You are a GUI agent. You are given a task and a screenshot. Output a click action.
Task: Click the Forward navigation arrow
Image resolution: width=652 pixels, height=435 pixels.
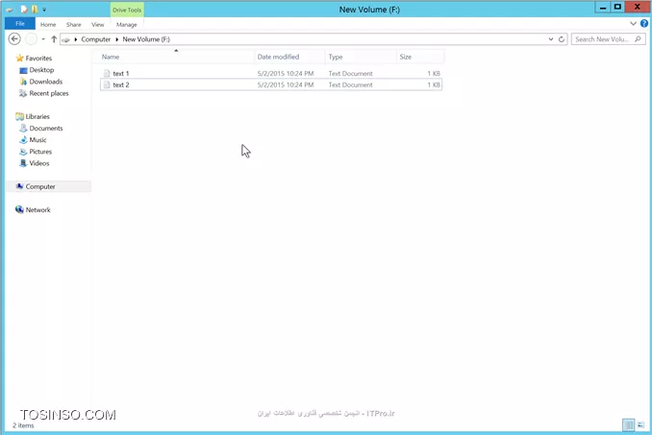(31, 39)
